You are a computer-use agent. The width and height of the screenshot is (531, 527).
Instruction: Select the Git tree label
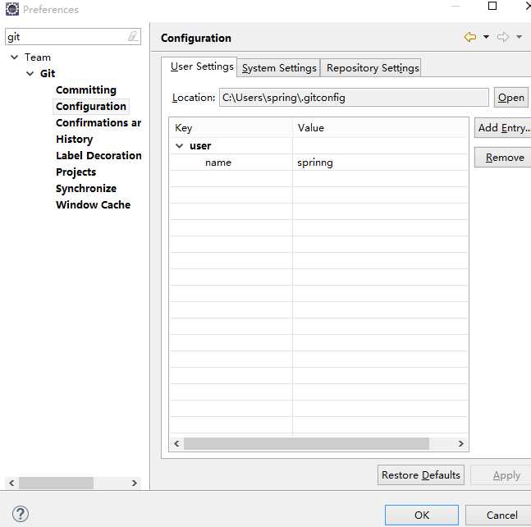48,74
